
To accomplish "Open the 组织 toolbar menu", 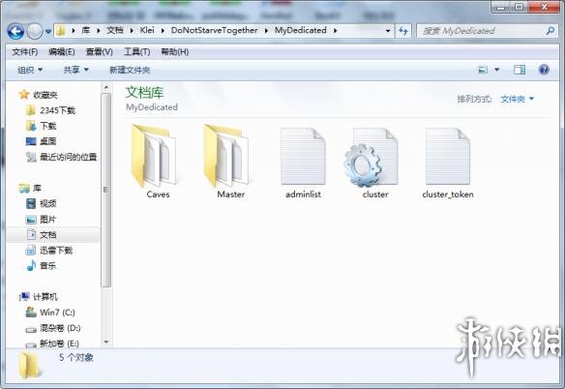I will 30,70.
